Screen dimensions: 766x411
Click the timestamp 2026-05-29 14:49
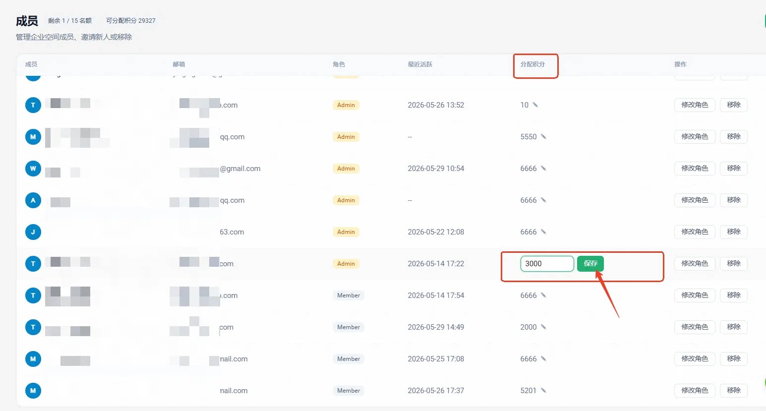436,327
